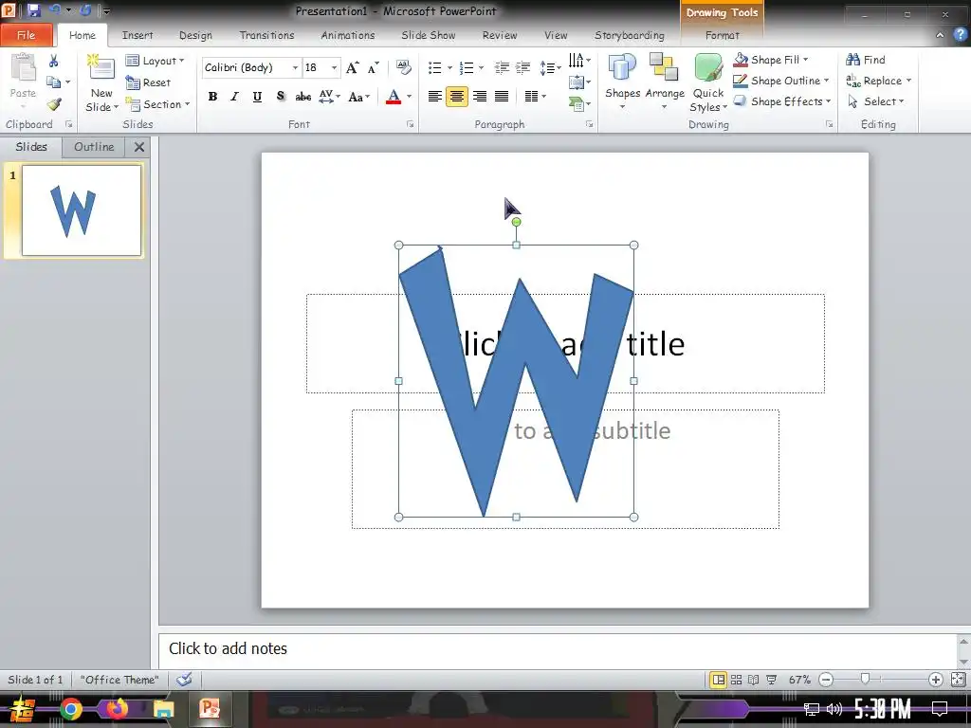Click spell check icon in status bar
This screenshot has height=728, width=971.
pos(184,680)
